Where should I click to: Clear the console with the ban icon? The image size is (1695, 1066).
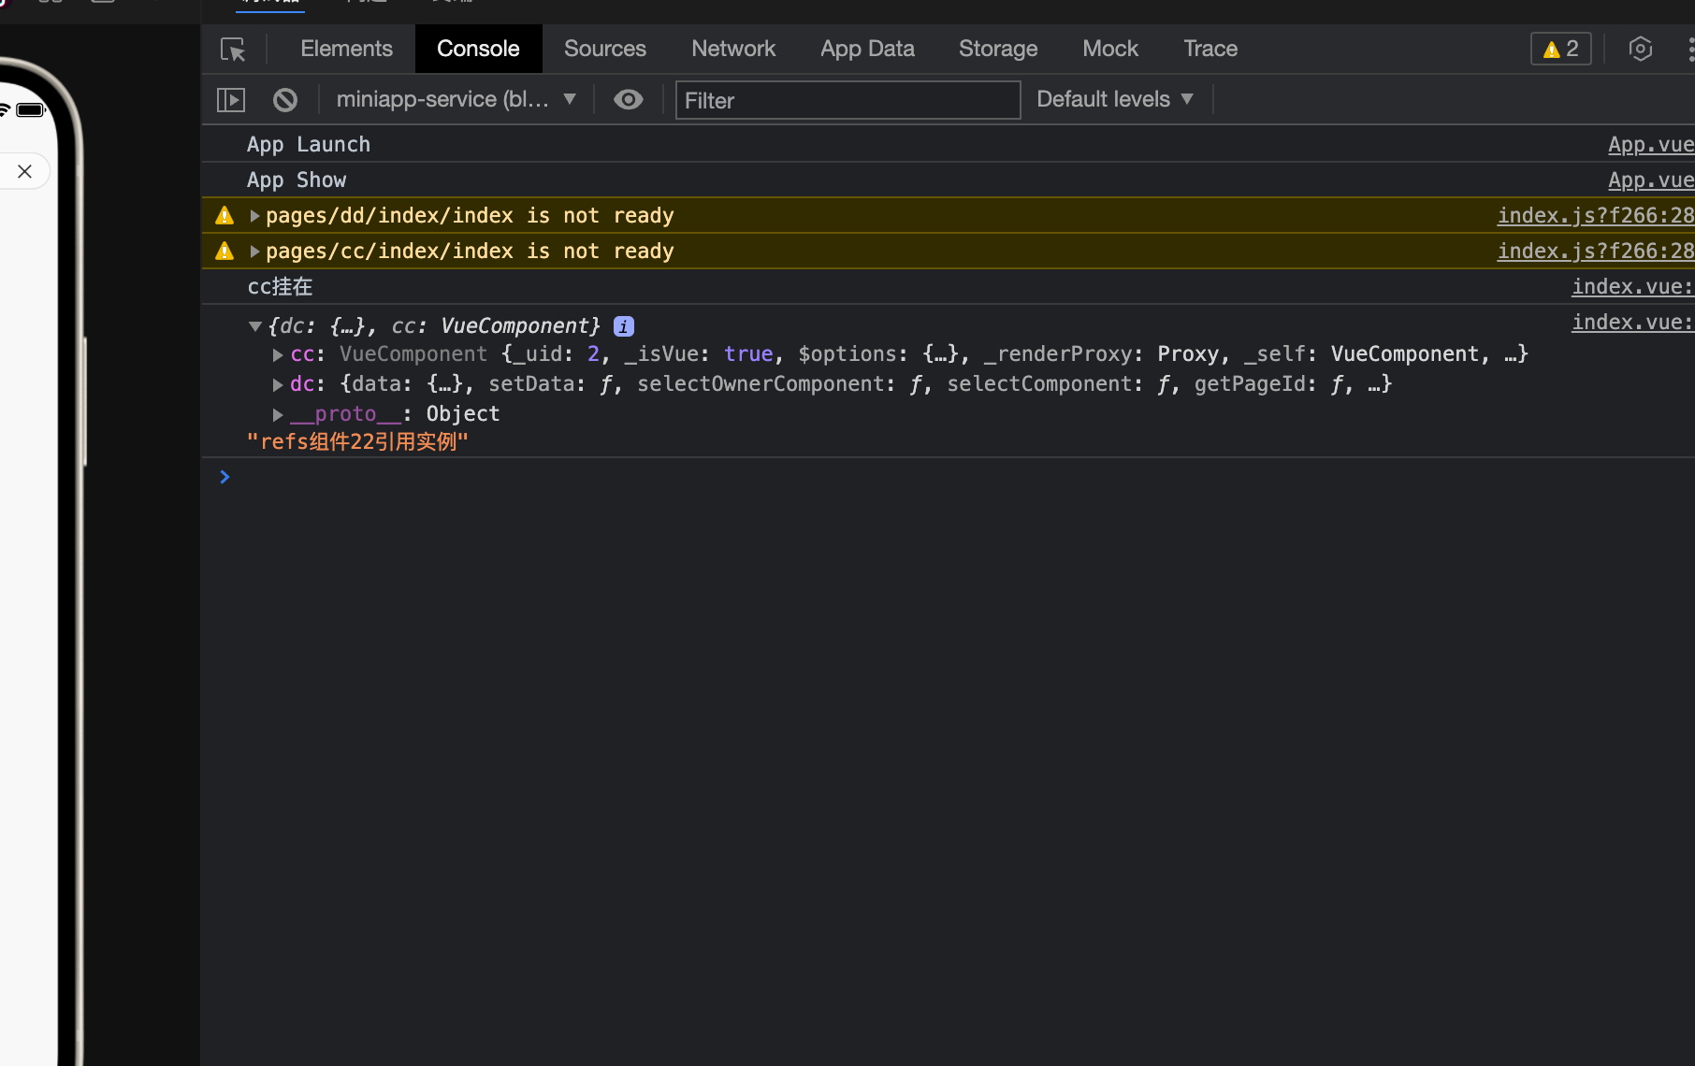point(285,100)
